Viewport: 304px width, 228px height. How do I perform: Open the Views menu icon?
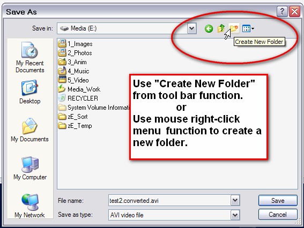(248, 29)
